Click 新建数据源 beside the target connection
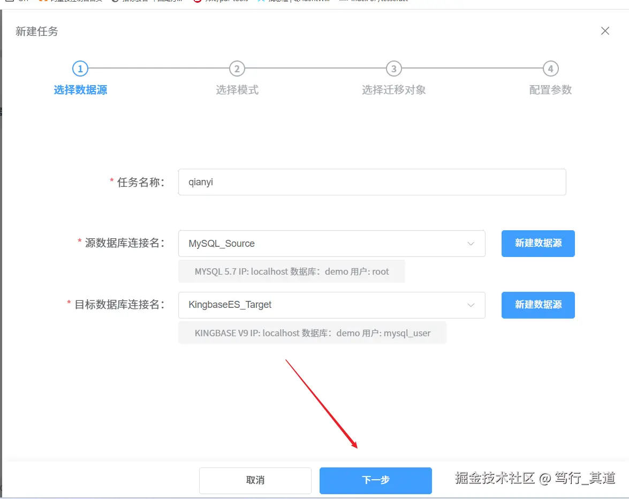This screenshot has width=629, height=499. tap(537, 305)
